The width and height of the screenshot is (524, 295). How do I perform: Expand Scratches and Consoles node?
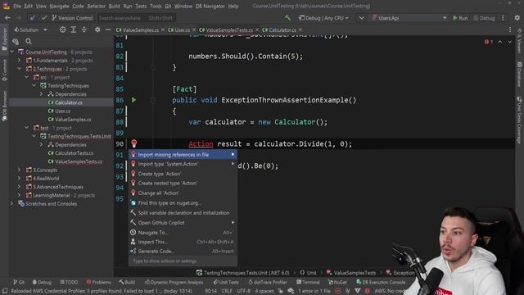pos(11,203)
